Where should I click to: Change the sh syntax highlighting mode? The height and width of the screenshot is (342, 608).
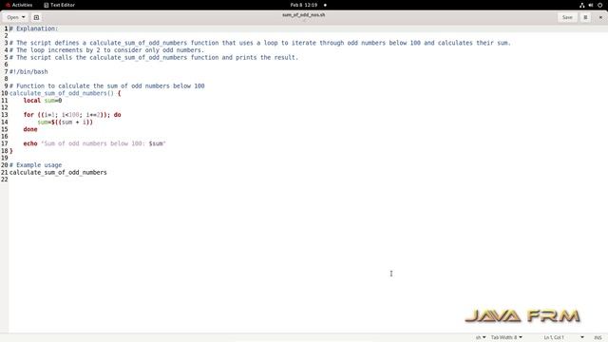481,337
